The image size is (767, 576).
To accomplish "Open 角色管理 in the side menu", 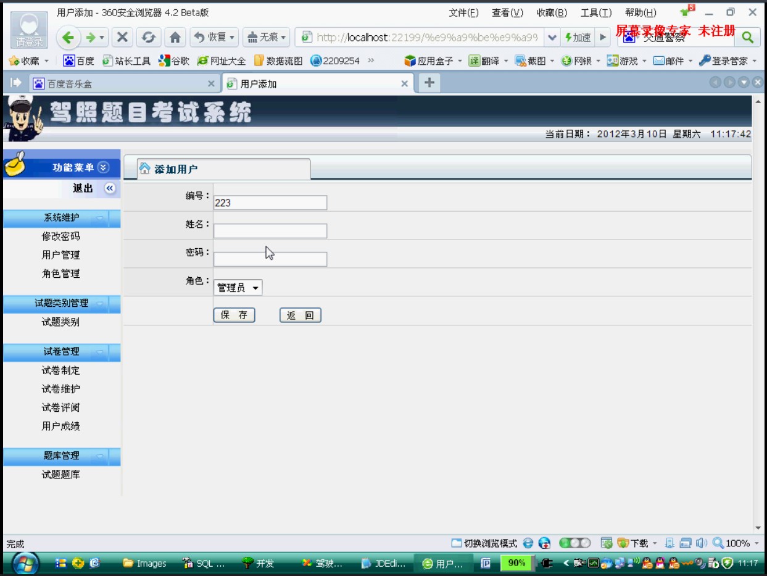I will click(x=60, y=273).
